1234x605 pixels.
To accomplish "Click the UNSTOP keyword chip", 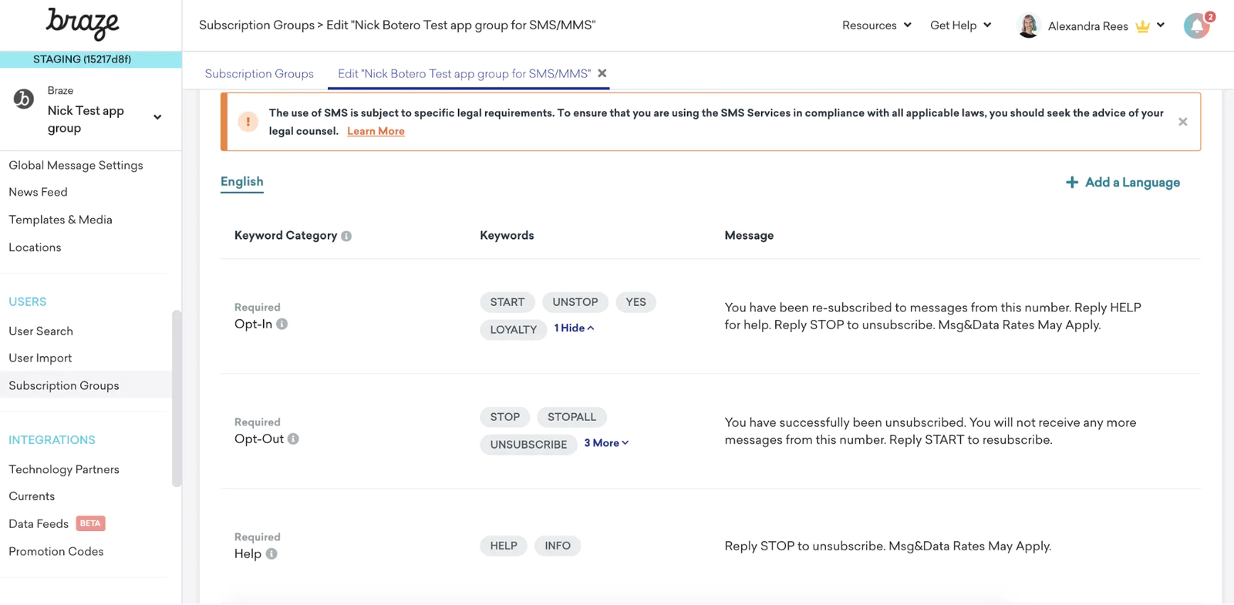I will click(575, 302).
